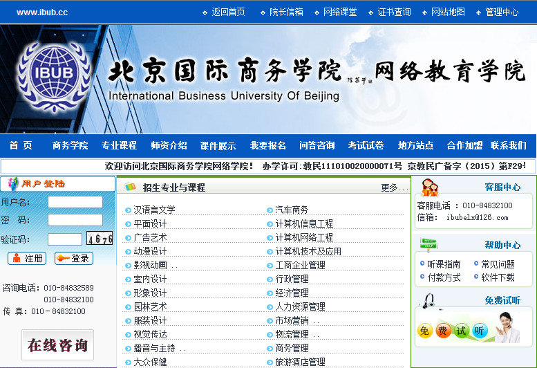The image size is (537, 368).
Task: Open 付款方式 in help center
Action: (444, 277)
